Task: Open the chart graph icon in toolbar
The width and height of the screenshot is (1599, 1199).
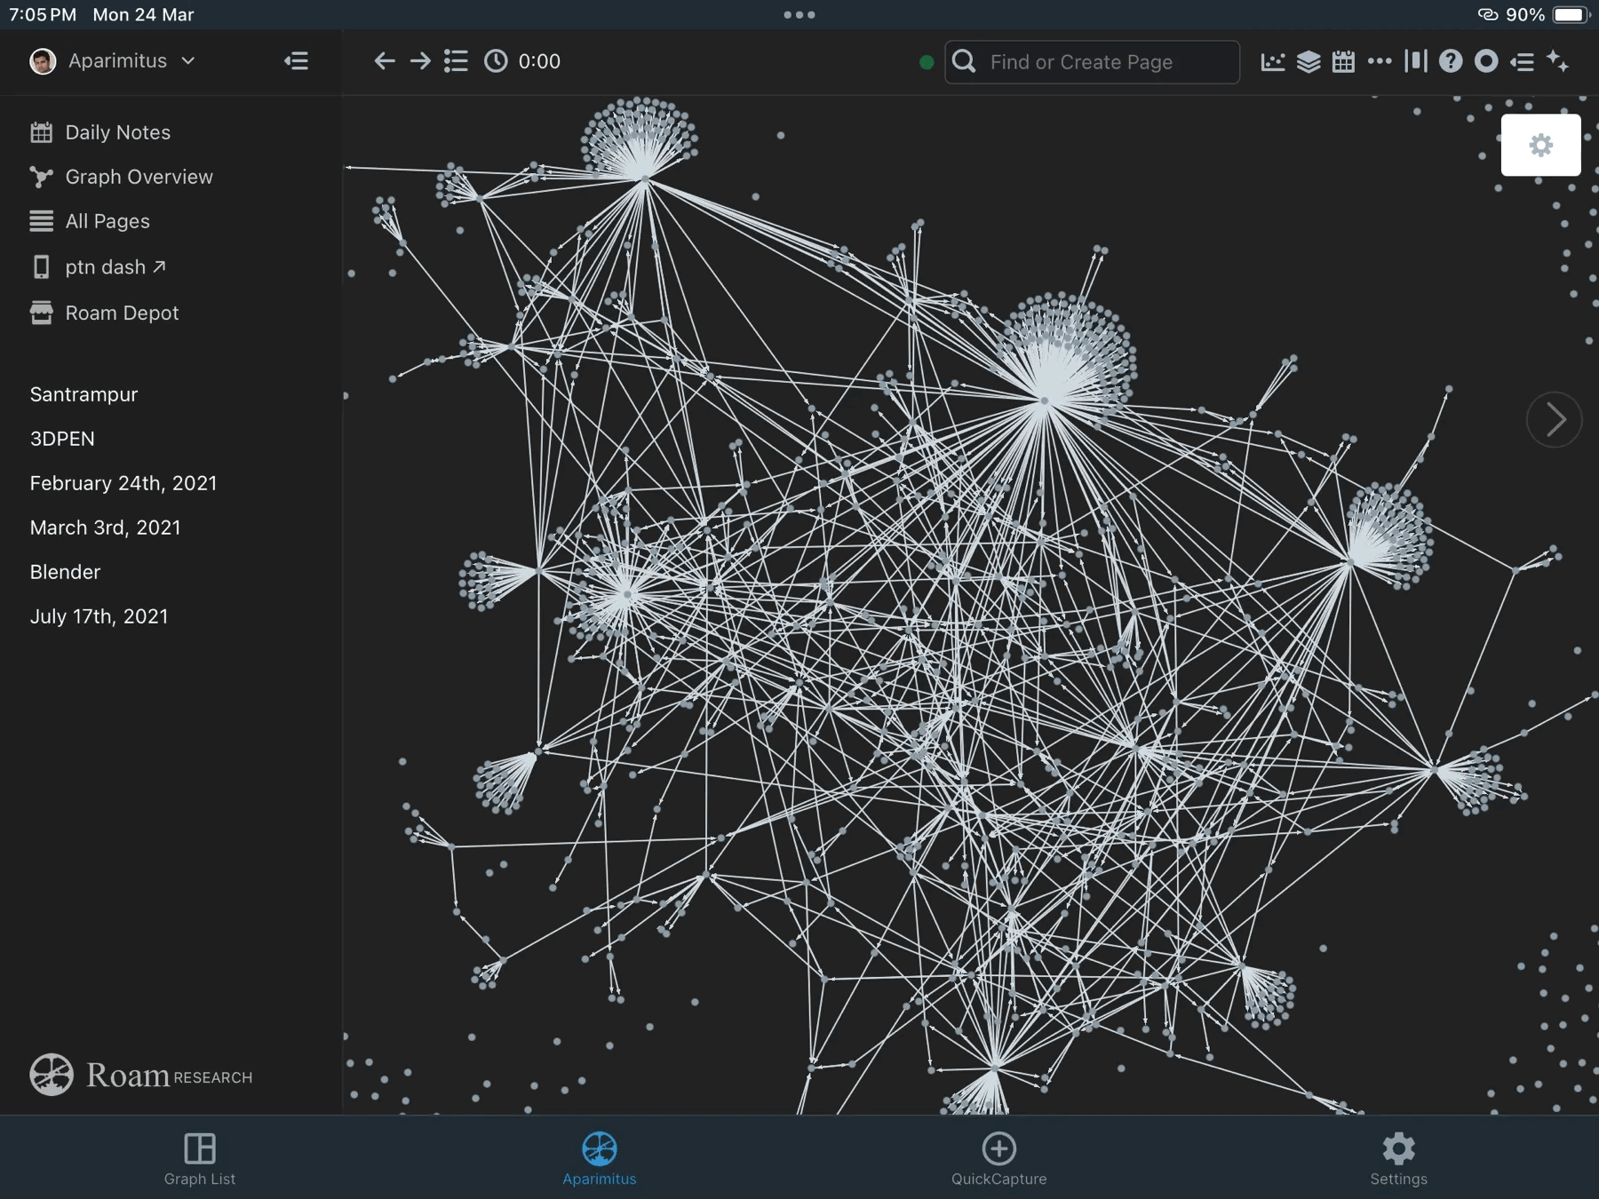Action: [x=1272, y=61]
